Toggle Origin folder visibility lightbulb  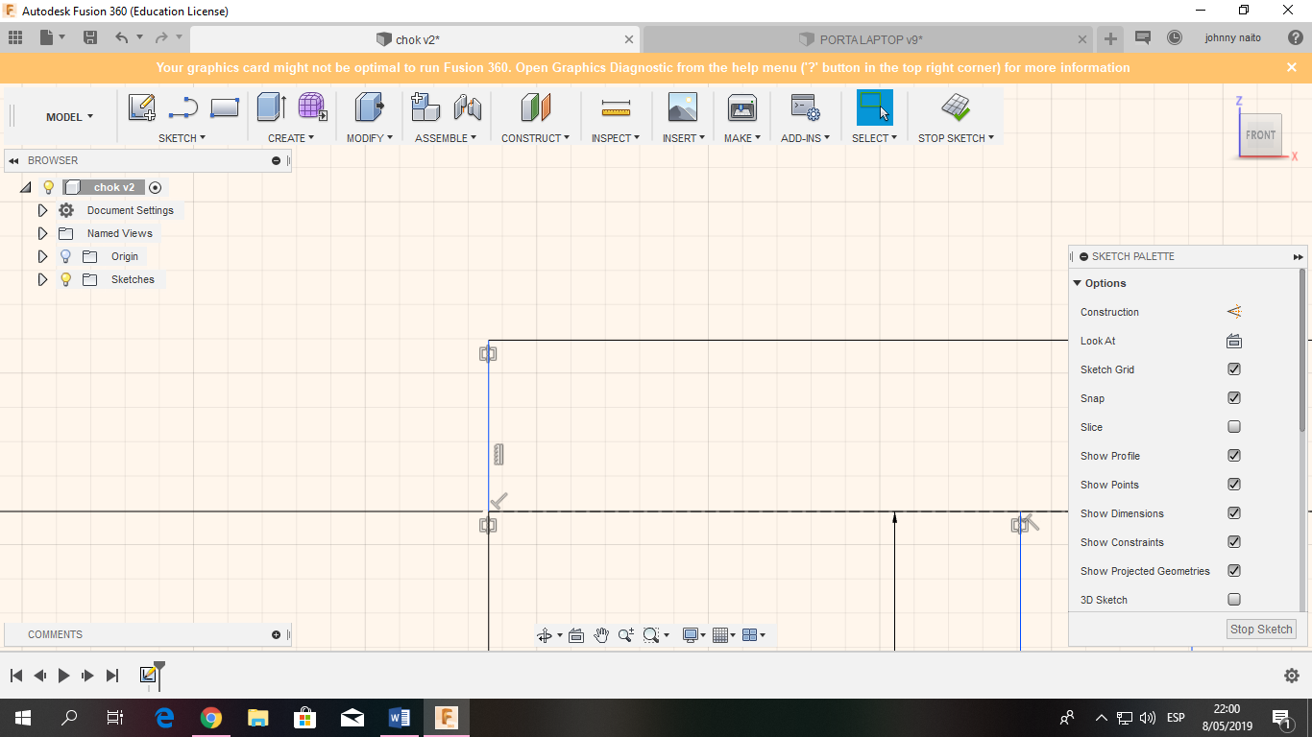coord(65,256)
